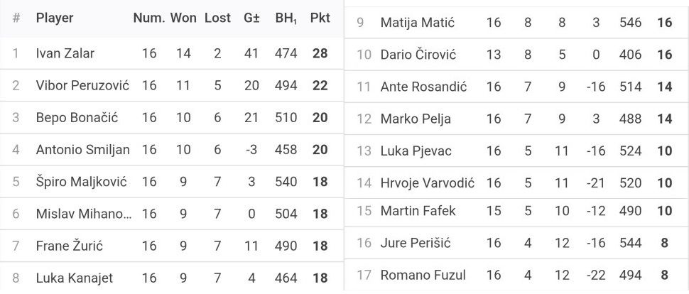This screenshot has height=294, width=689.
Task: Click the truncated Mislav Mihano… name
Action: point(83,214)
